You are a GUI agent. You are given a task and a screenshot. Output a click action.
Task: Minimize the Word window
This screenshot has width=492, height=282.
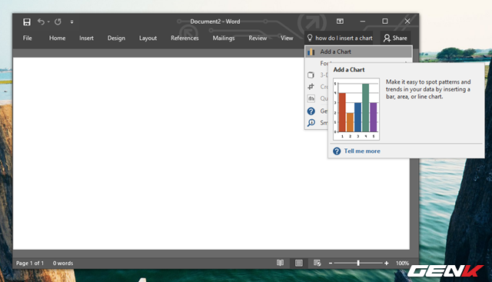click(363, 22)
